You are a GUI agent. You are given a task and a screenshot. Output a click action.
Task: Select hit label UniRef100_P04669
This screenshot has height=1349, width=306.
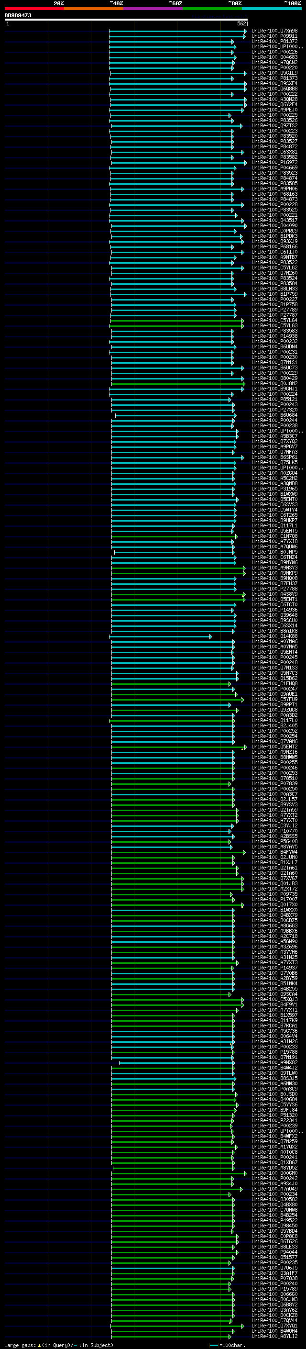[x=274, y=167]
